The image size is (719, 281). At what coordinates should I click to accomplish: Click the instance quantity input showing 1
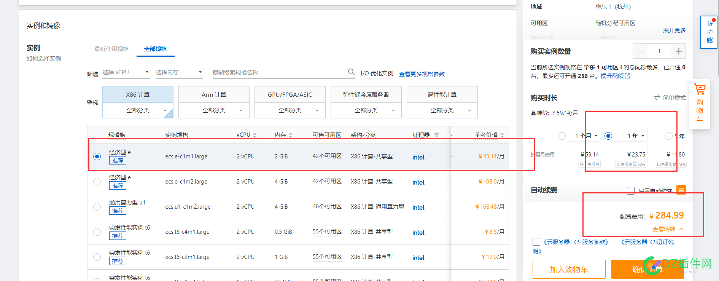tap(659, 51)
